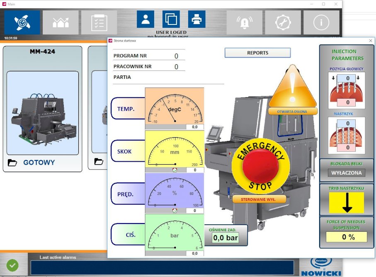Open the checklist clipboard icon

point(99,22)
